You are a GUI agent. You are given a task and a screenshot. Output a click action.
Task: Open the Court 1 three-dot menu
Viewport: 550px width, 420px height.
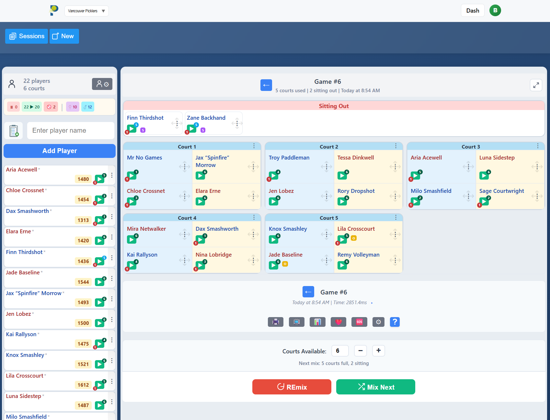pyautogui.click(x=254, y=146)
